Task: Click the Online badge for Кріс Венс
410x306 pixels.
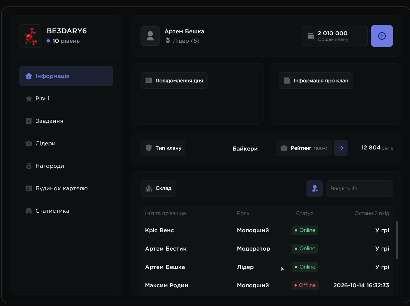Action: tap(305, 230)
